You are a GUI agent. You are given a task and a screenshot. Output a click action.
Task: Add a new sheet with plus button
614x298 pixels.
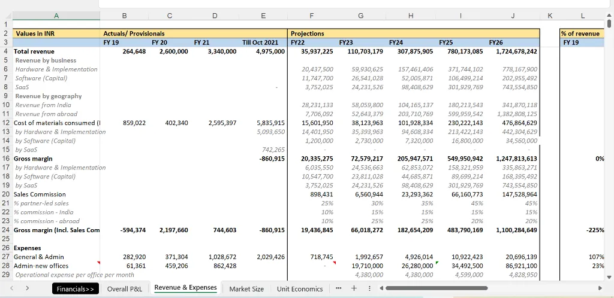354,289
